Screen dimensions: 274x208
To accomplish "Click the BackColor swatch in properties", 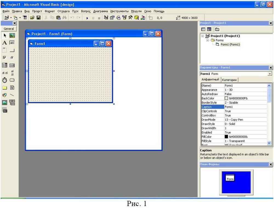I will [226, 98].
